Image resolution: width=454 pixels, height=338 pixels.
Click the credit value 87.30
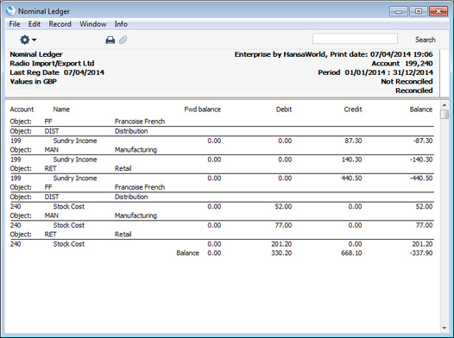pos(353,141)
